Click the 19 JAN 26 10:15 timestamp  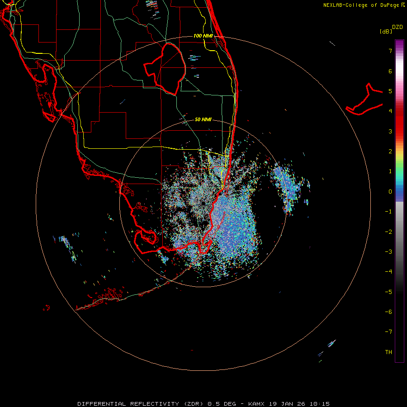tap(299, 404)
